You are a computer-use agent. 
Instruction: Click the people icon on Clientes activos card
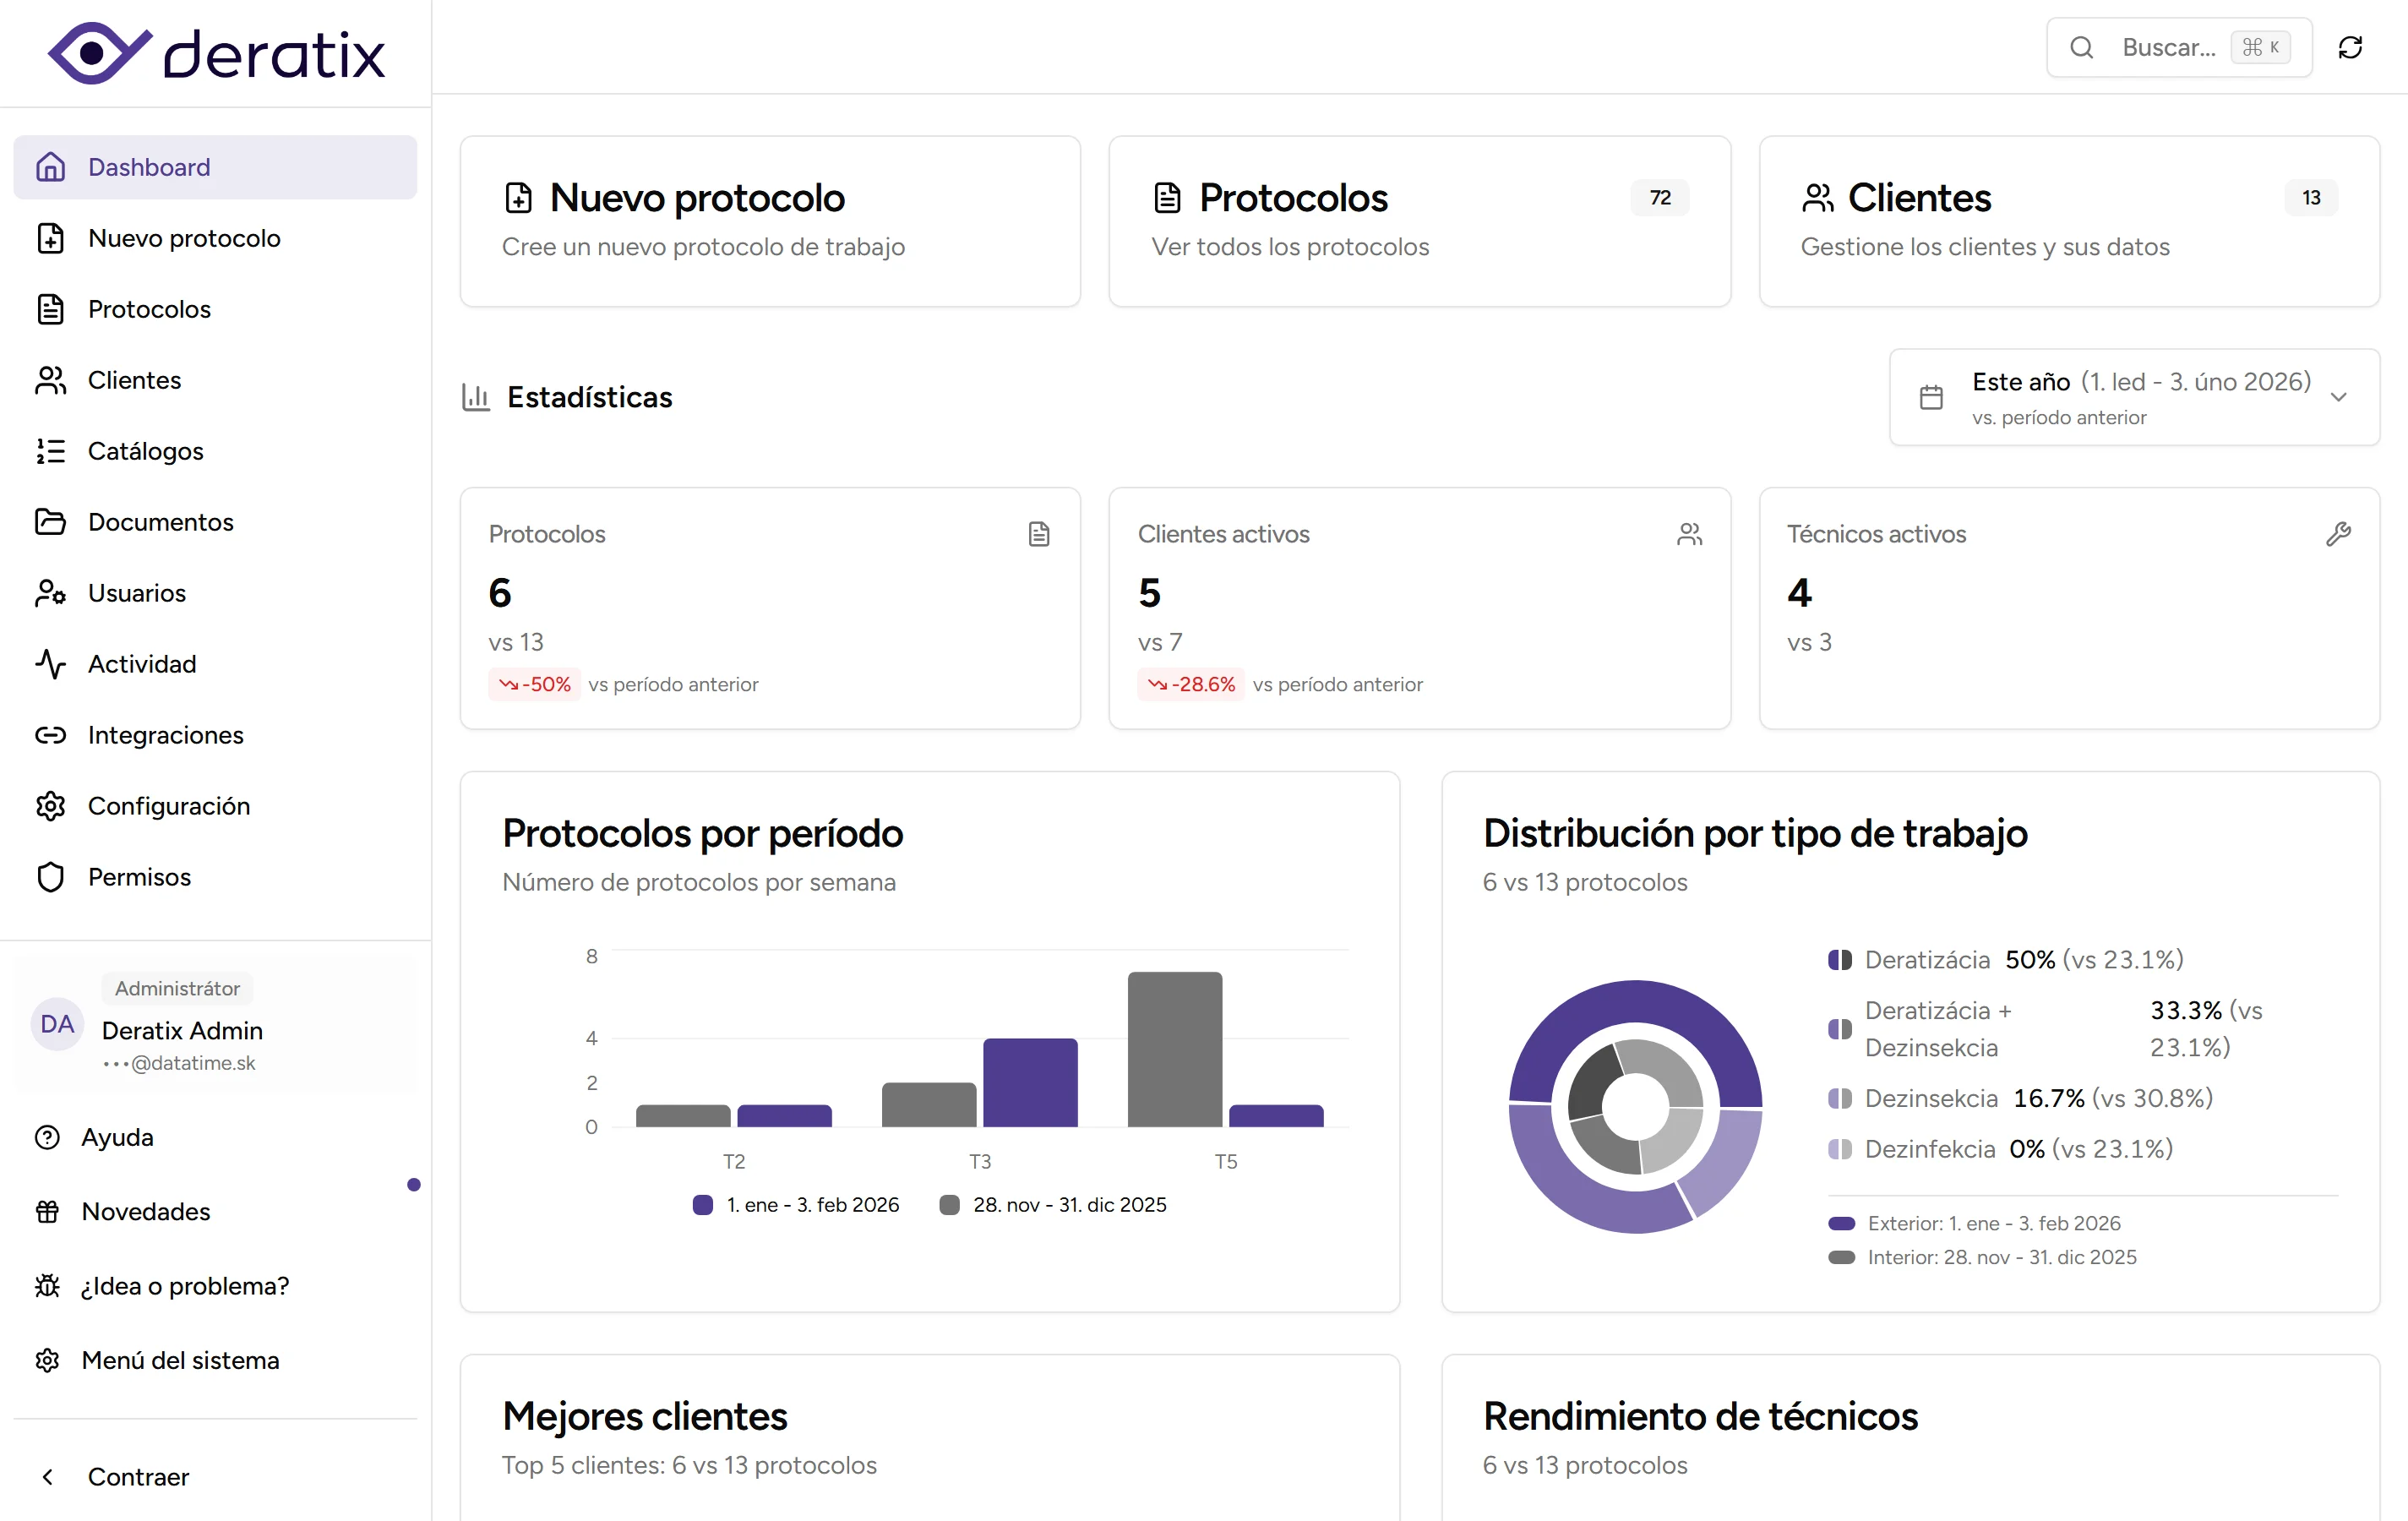[x=1689, y=533]
